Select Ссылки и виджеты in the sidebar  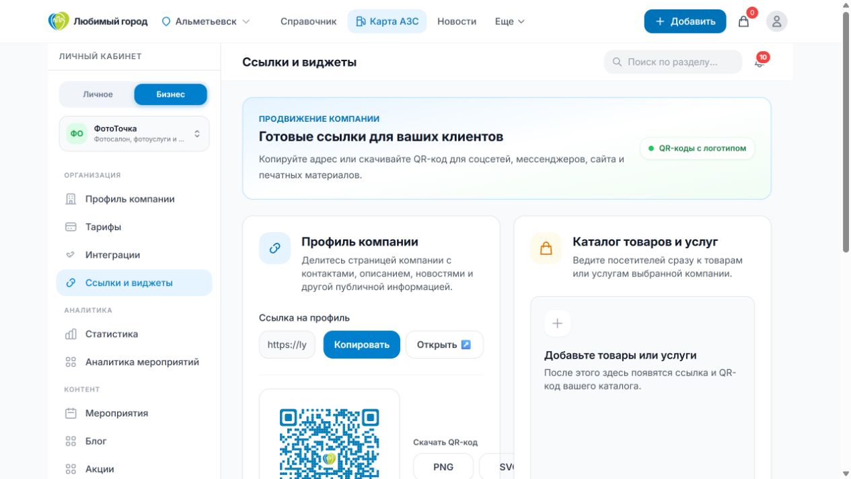135,283
